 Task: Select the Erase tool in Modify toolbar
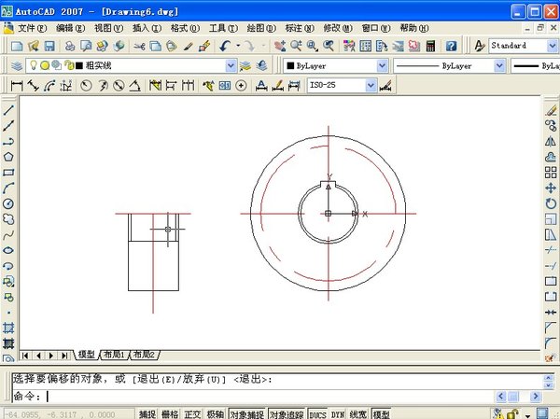coord(551,108)
